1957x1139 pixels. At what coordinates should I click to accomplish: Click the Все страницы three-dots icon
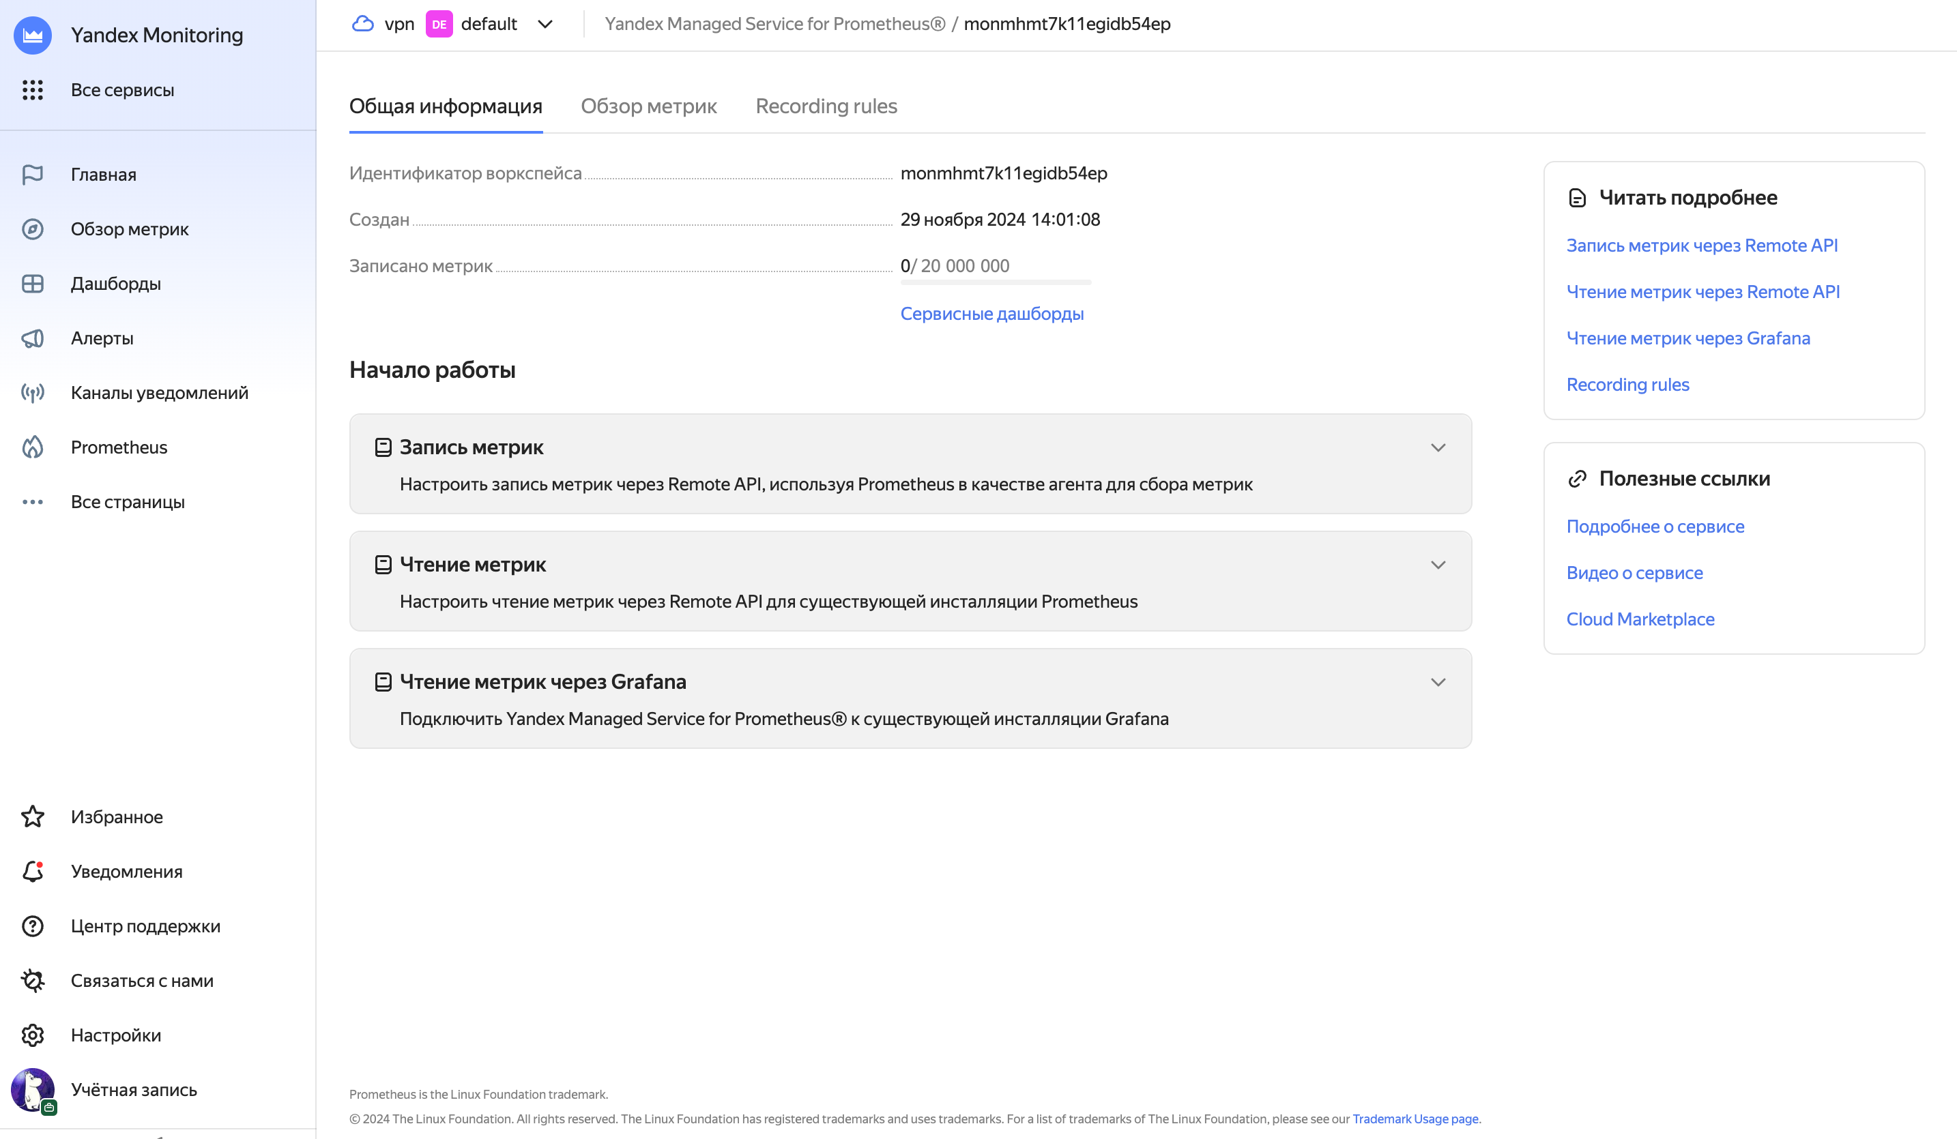33,503
